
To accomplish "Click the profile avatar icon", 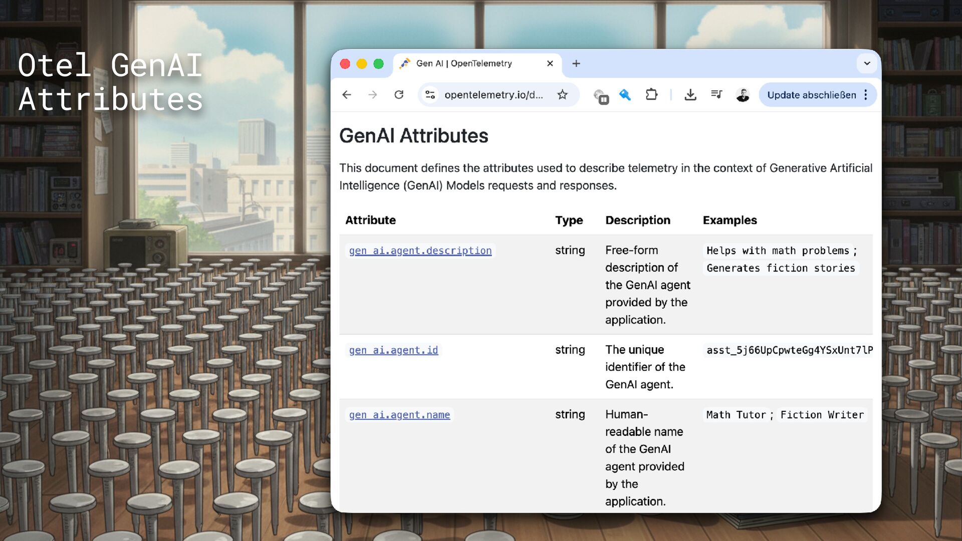I will (x=743, y=95).
